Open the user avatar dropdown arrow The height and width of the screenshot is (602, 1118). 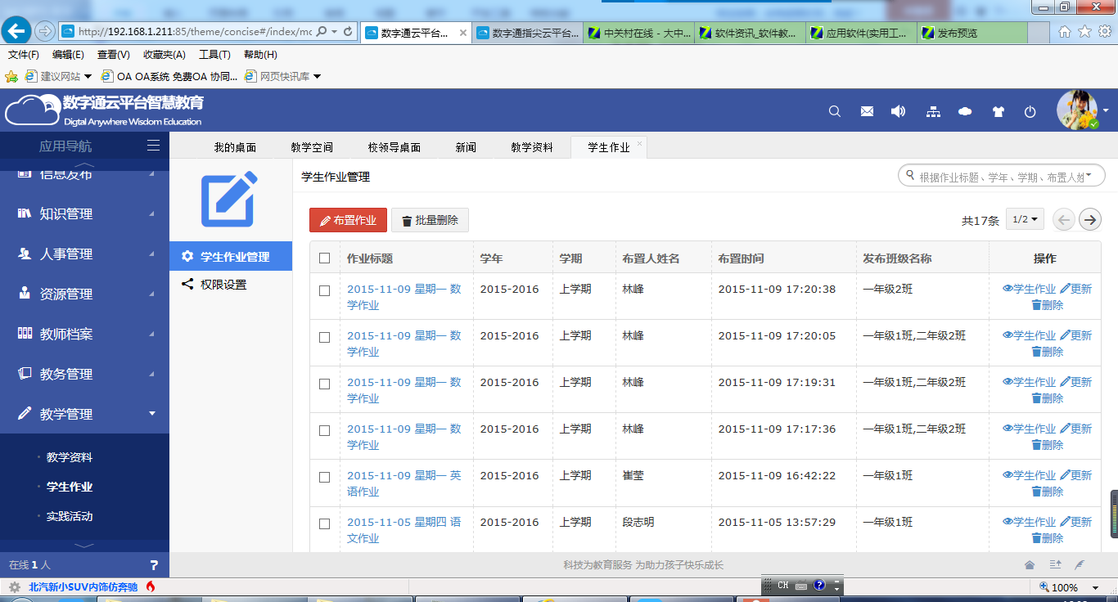point(1106,110)
